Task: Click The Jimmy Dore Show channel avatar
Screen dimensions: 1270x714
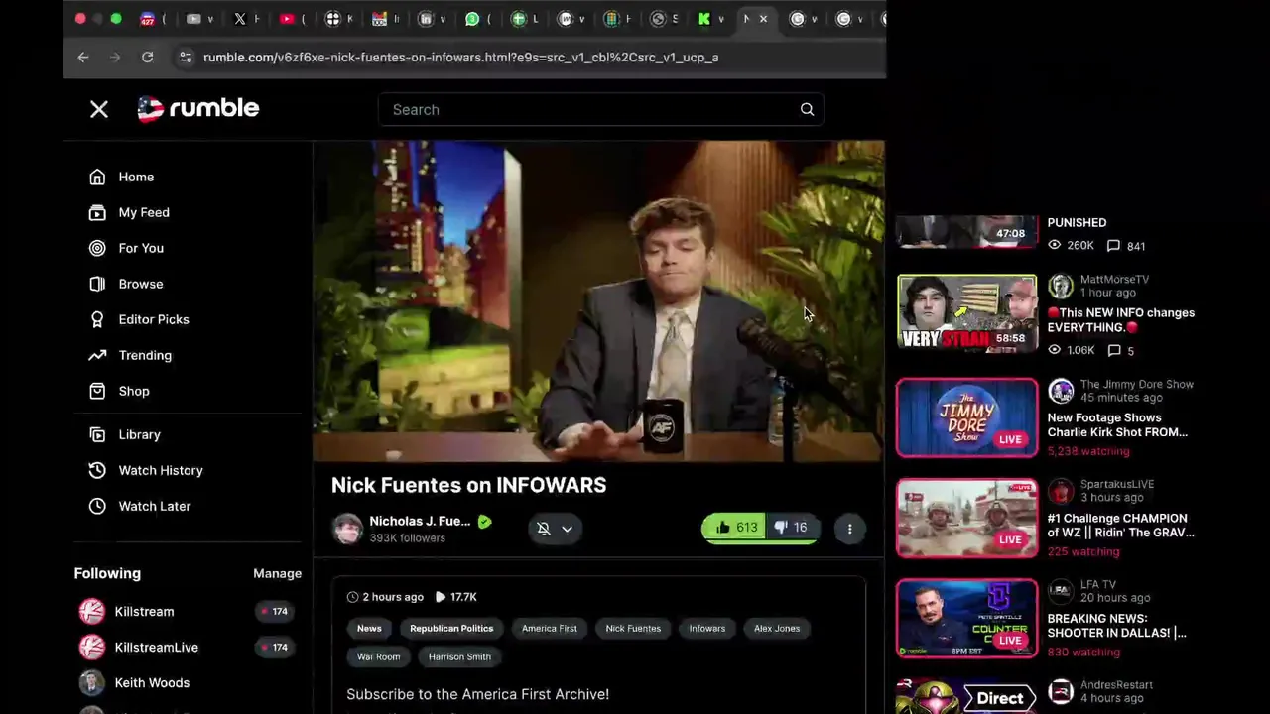Action: click(1061, 391)
